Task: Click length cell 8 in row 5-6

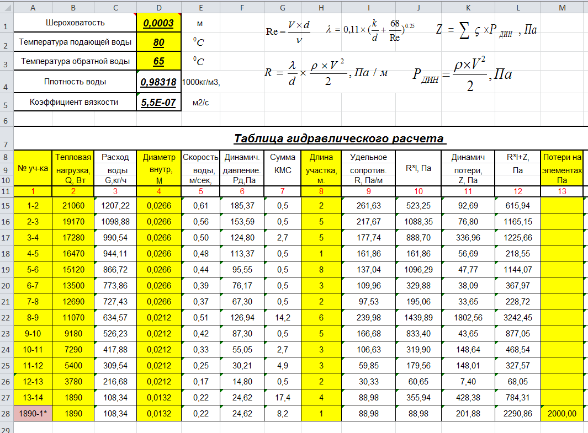Action: pyautogui.click(x=321, y=270)
